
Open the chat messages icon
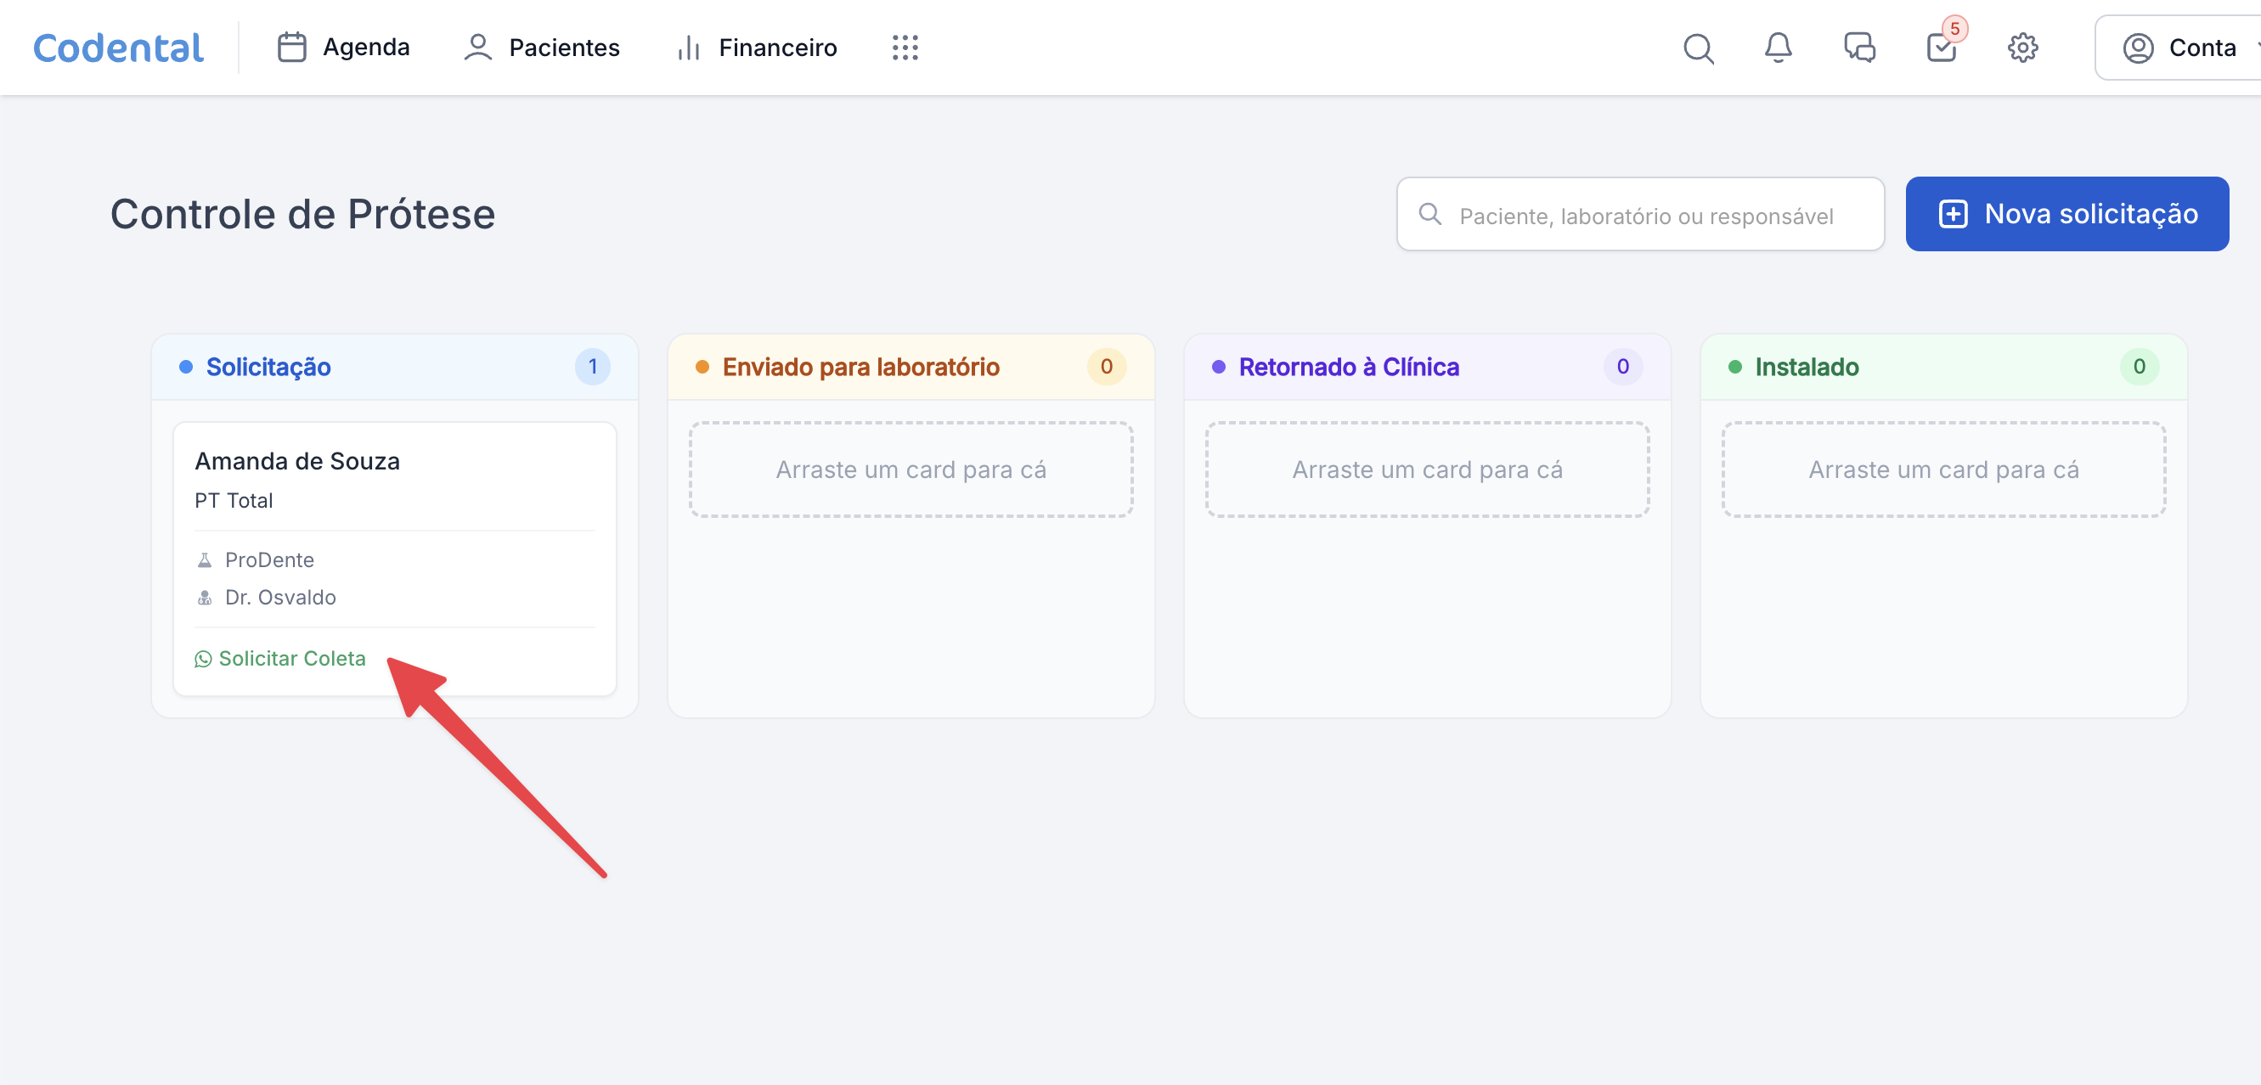pyautogui.click(x=1859, y=48)
